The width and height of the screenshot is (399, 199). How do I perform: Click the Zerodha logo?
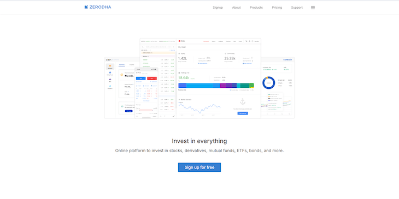(98, 7)
